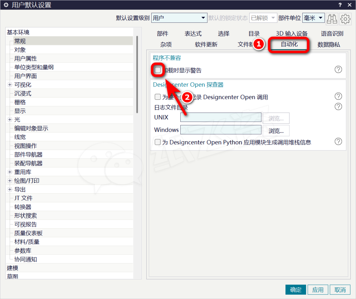Open the 部件单位 dropdown showing 毫米

coord(313,18)
